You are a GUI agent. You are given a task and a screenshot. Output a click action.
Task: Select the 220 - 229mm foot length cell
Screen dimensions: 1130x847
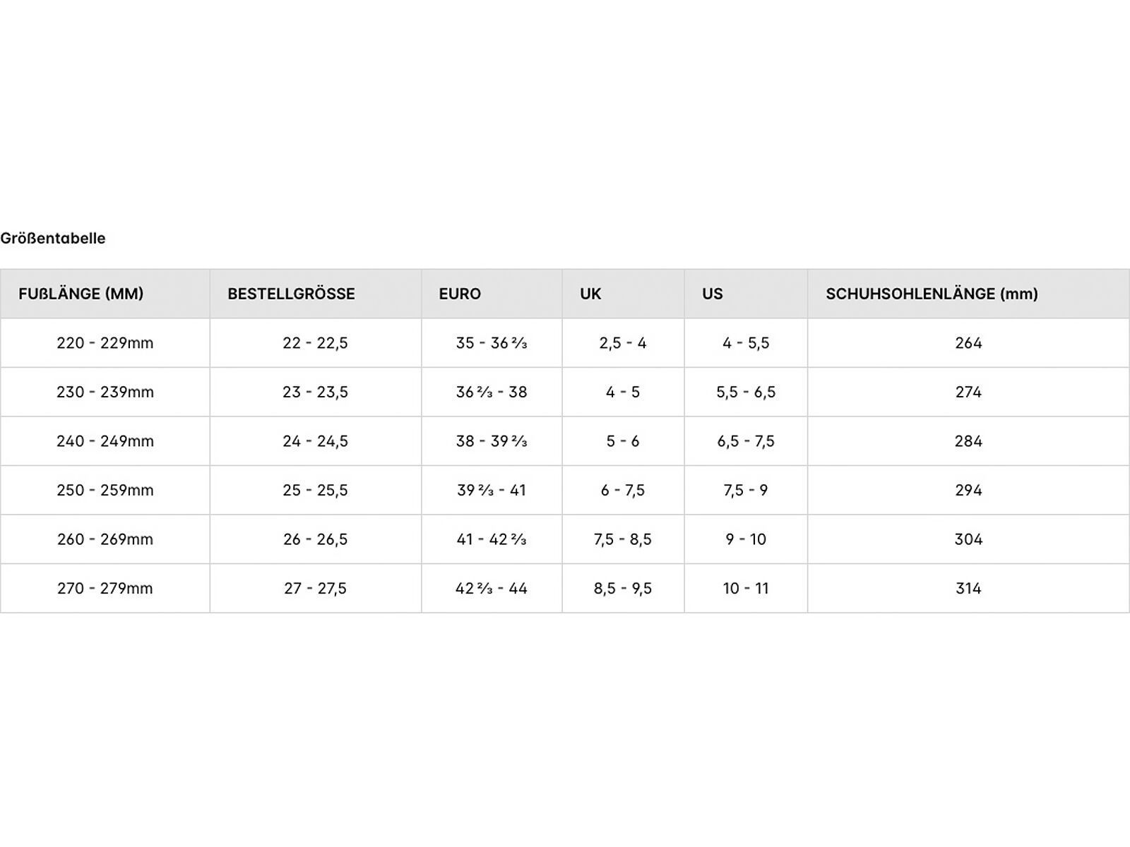click(105, 343)
